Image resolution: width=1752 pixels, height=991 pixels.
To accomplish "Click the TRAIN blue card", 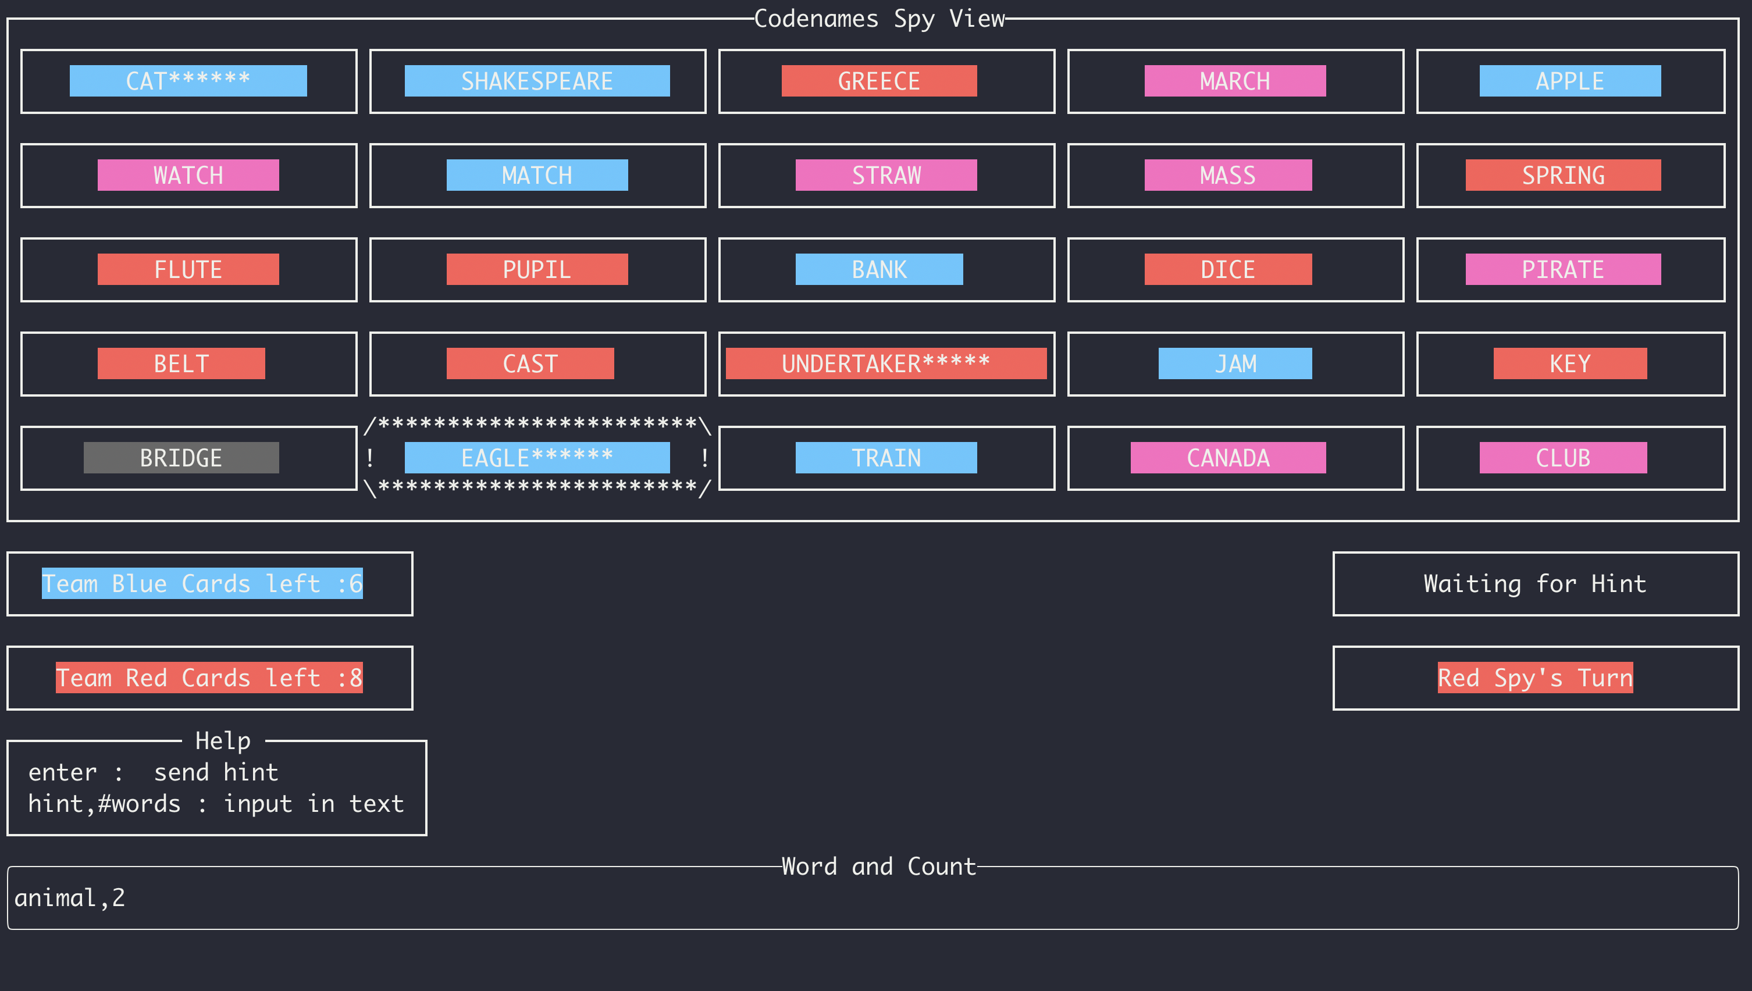I will coord(886,458).
